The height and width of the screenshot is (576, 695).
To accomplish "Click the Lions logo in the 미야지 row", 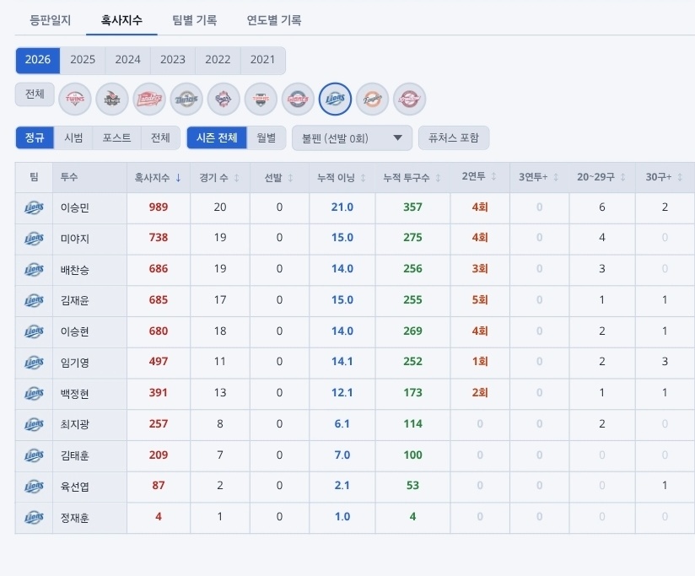I will click(x=34, y=239).
